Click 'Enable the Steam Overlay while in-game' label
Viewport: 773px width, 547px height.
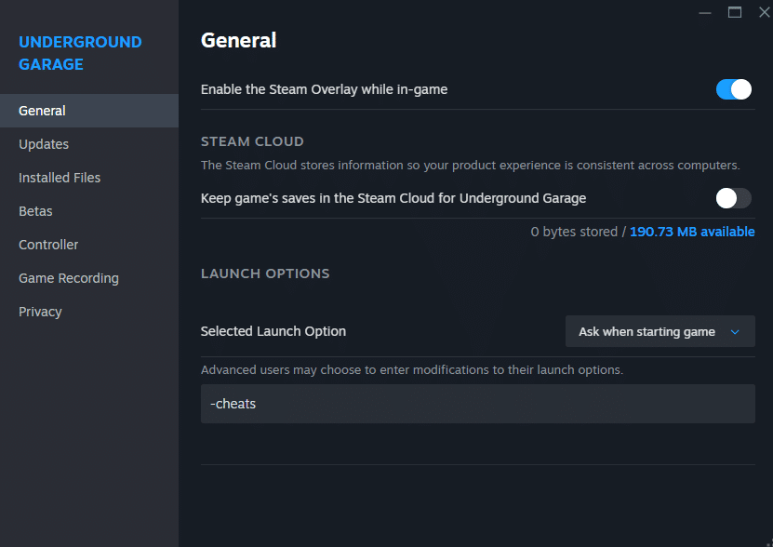(324, 89)
